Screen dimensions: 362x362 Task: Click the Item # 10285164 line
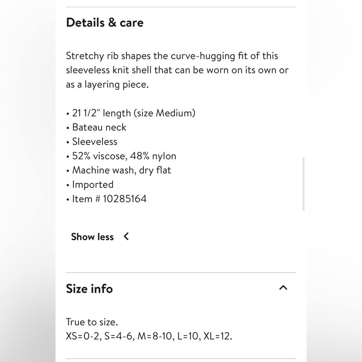pyautogui.click(x=109, y=199)
